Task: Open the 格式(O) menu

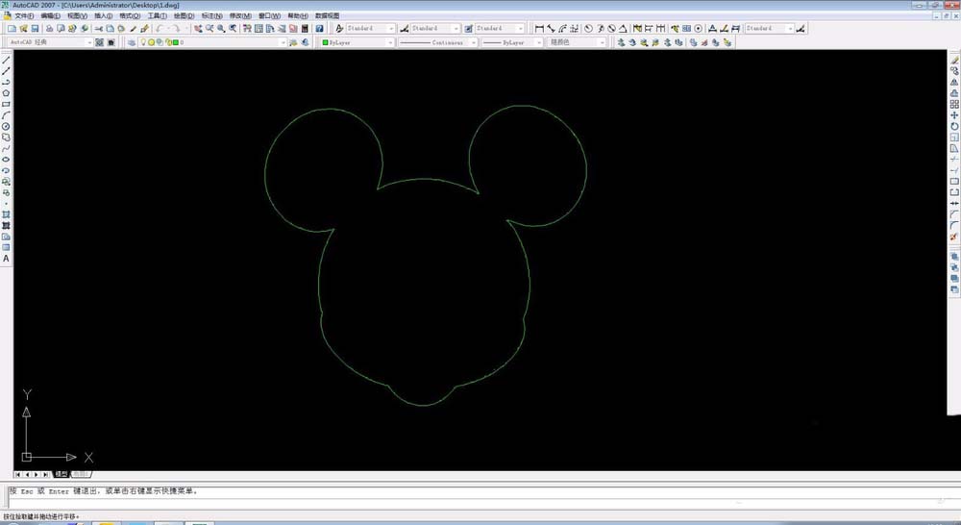Action: (x=130, y=16)
